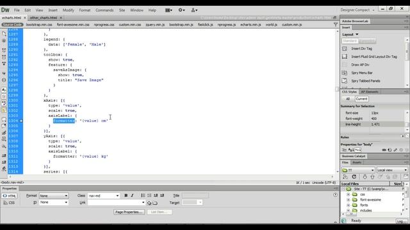The image size is (410, 230).
Task: Click the BrowserLab status globe icon
Action: point(344,220)
